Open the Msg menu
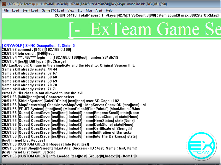 [89, 10]
